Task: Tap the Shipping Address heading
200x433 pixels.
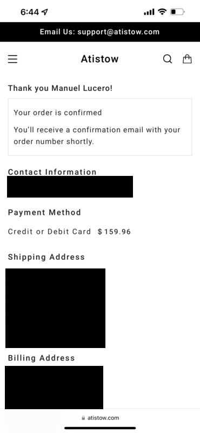Action: pyautogui.click(x=46, y=257)
